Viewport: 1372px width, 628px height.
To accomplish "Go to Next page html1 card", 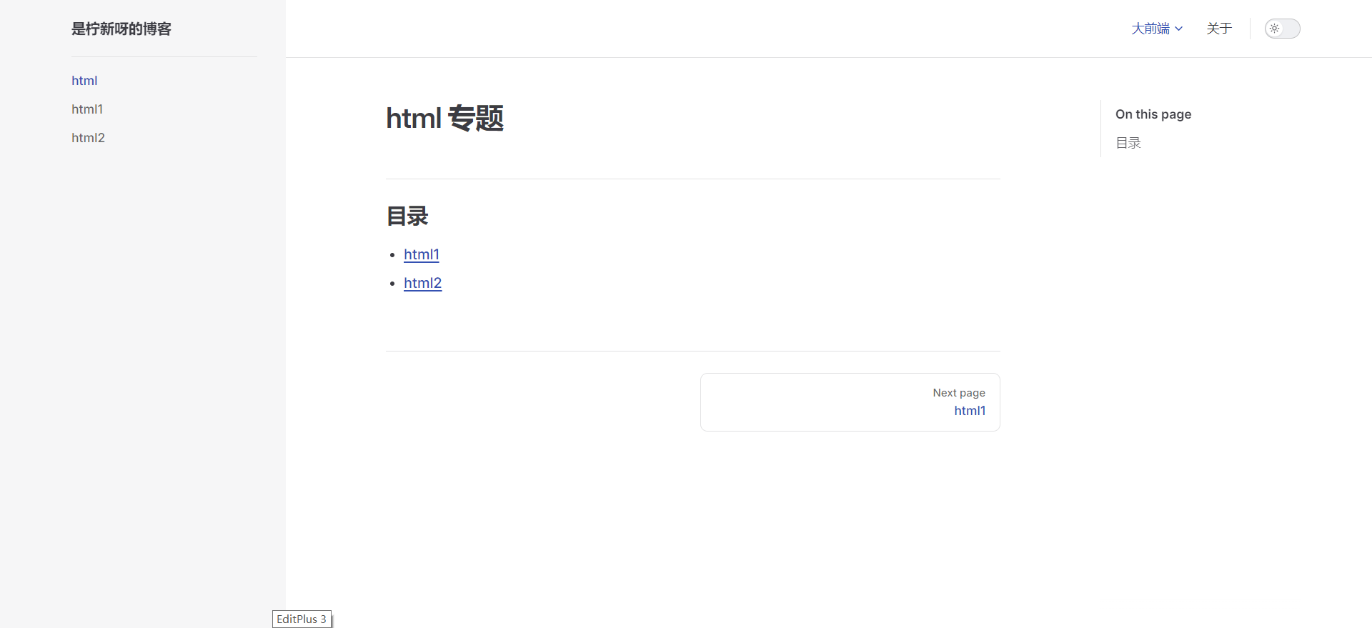I will (850, 402).
